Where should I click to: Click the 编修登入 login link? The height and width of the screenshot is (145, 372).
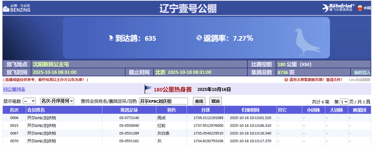click(362, 72)
